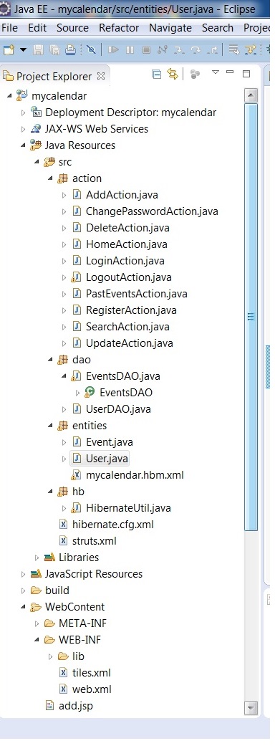Click the Project Explorer vertical scrollbar thumb
The height and width of the screenshot is (746, 275).
[251, 317]
